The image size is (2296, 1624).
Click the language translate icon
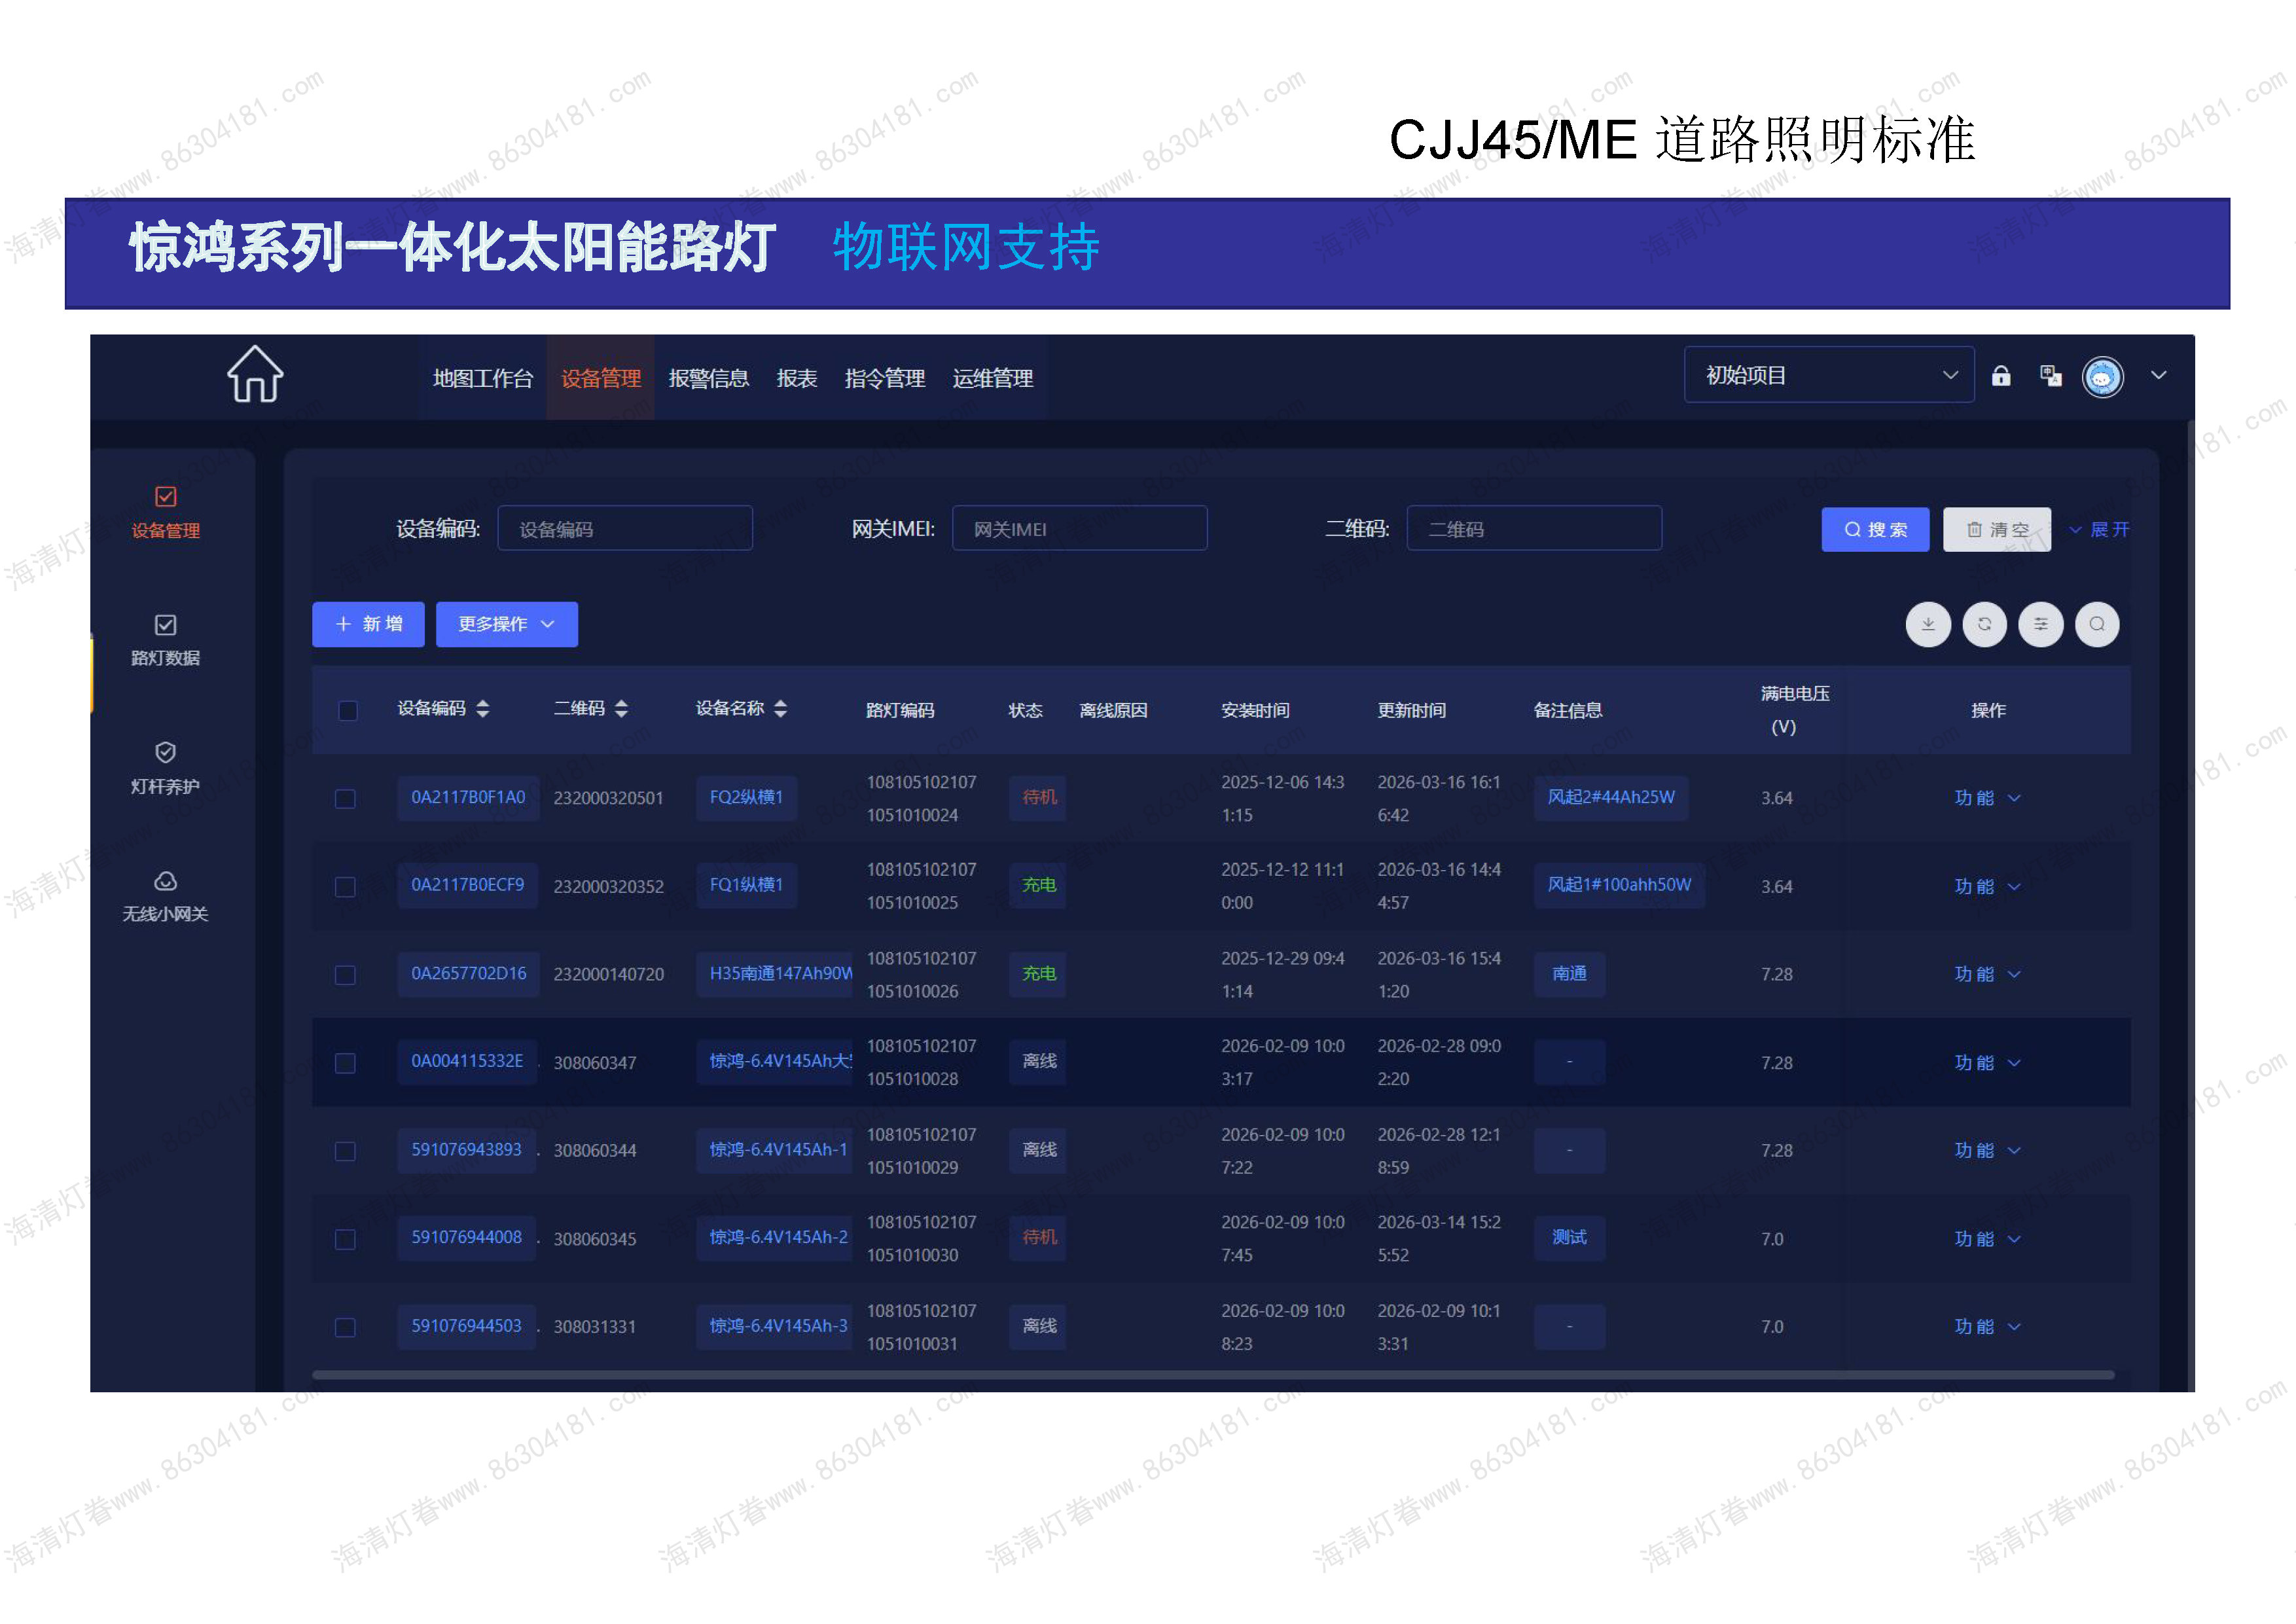(x=2050, y=376)
